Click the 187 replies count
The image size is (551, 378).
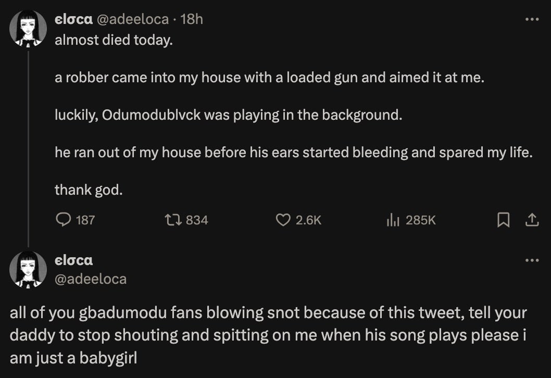click(86, 220)
